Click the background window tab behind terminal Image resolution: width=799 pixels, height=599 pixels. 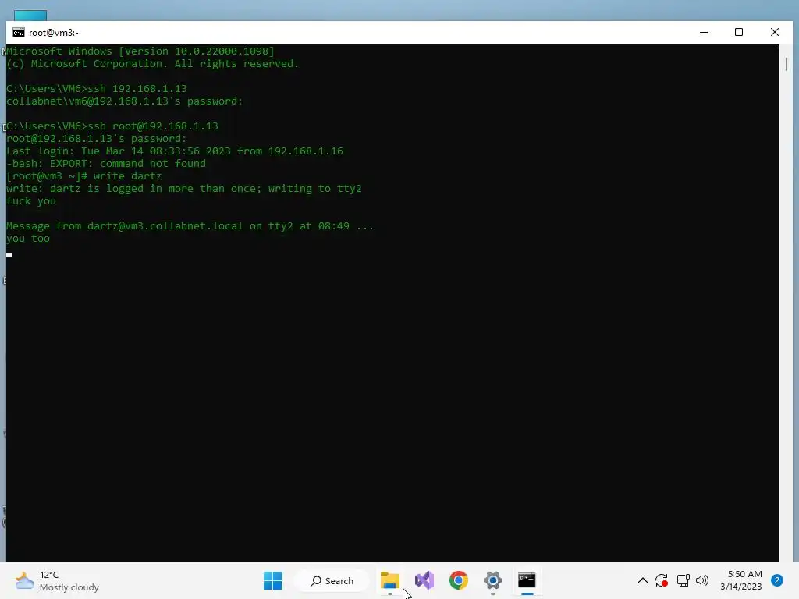click(30, 16)
